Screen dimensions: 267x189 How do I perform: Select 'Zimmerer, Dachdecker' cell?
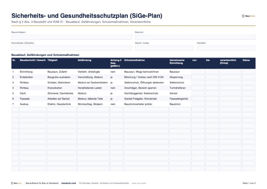(60, 93)
